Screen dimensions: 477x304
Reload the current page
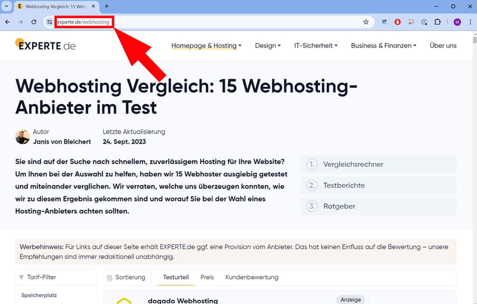point(34,22)
